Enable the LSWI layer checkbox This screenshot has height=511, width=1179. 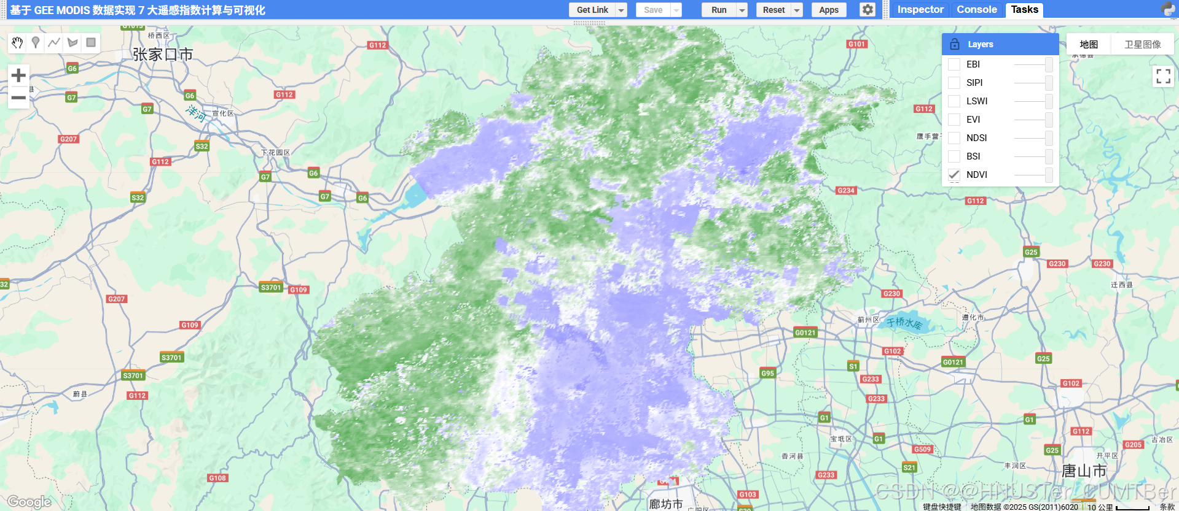click(954, 101)
